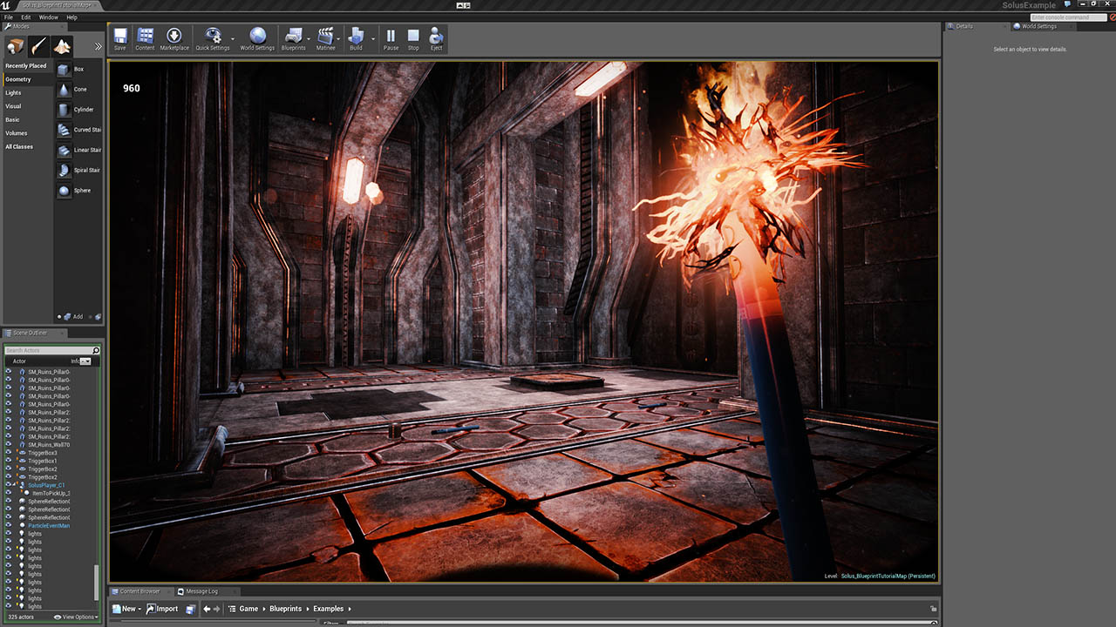
Task: Hide SM_Ruins_Wall70 with its eye icon
Action: (9, 445)
